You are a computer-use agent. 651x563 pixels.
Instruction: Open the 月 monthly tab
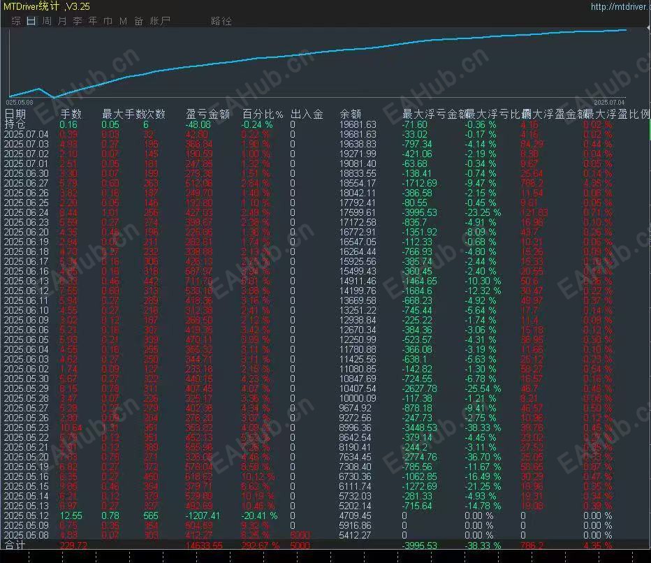62,21
